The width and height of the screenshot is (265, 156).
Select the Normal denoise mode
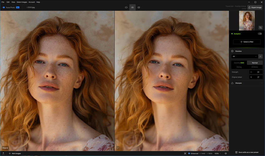click(255, 63)
